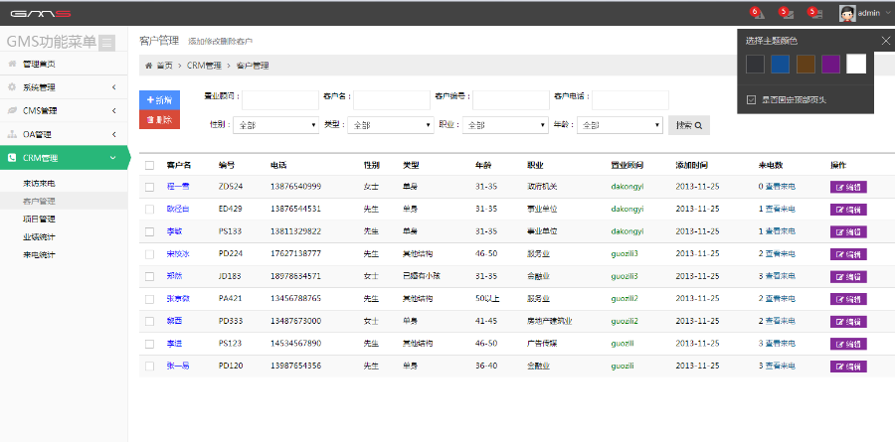Check the select-all checkbox in table header

click(150, 165)
